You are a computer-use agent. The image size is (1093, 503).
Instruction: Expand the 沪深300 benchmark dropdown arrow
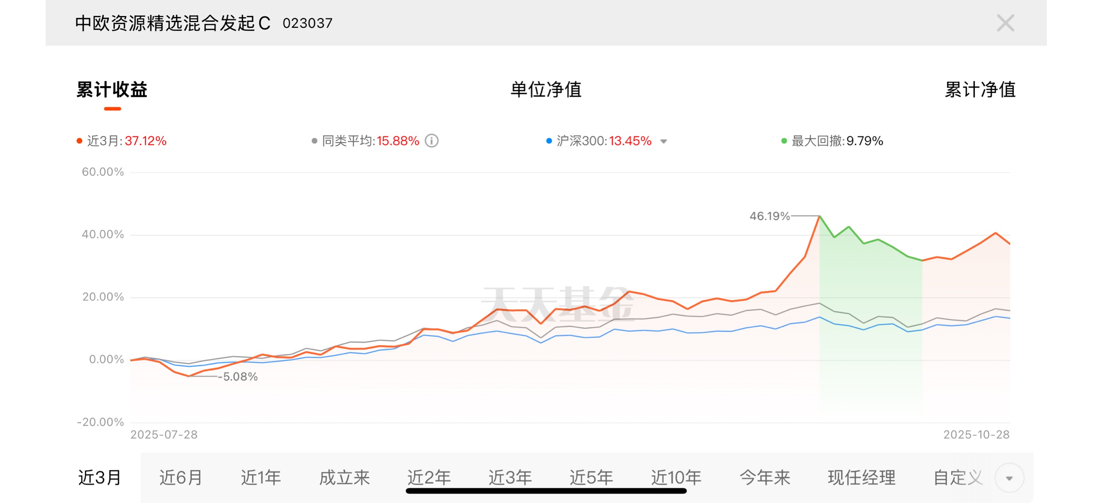click(x=664, y=141)
